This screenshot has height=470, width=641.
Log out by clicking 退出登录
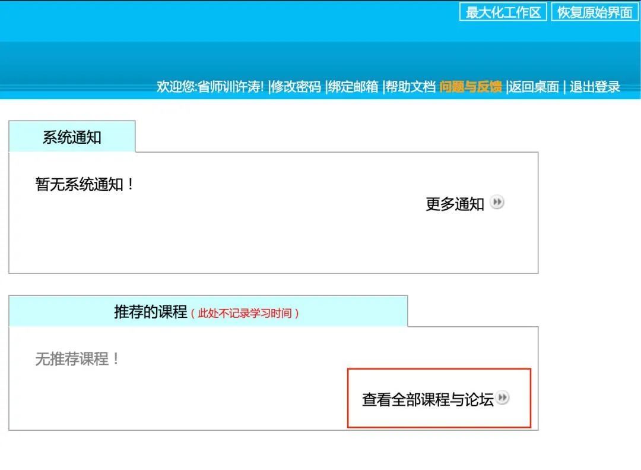click(595, 88)
